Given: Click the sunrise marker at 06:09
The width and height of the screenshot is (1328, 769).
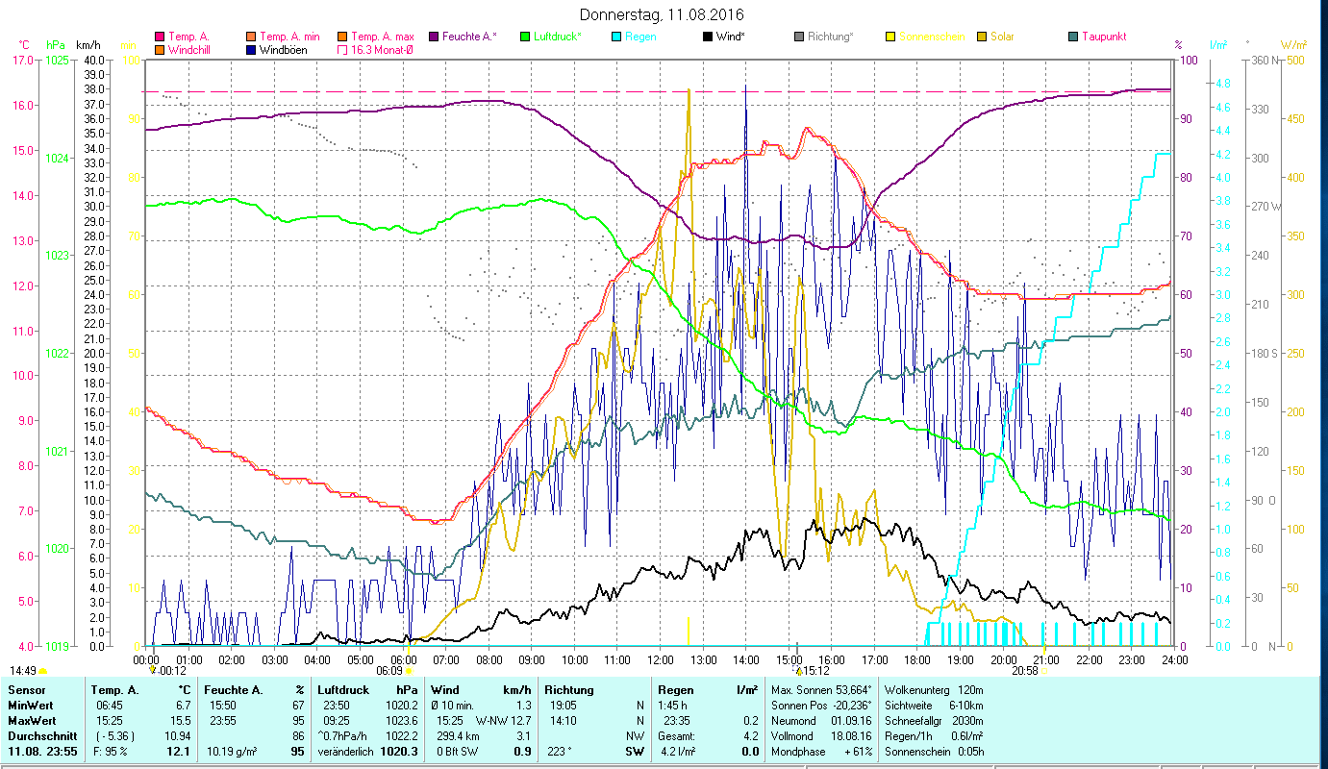Looking at the screenshot, I should (409, 671).
